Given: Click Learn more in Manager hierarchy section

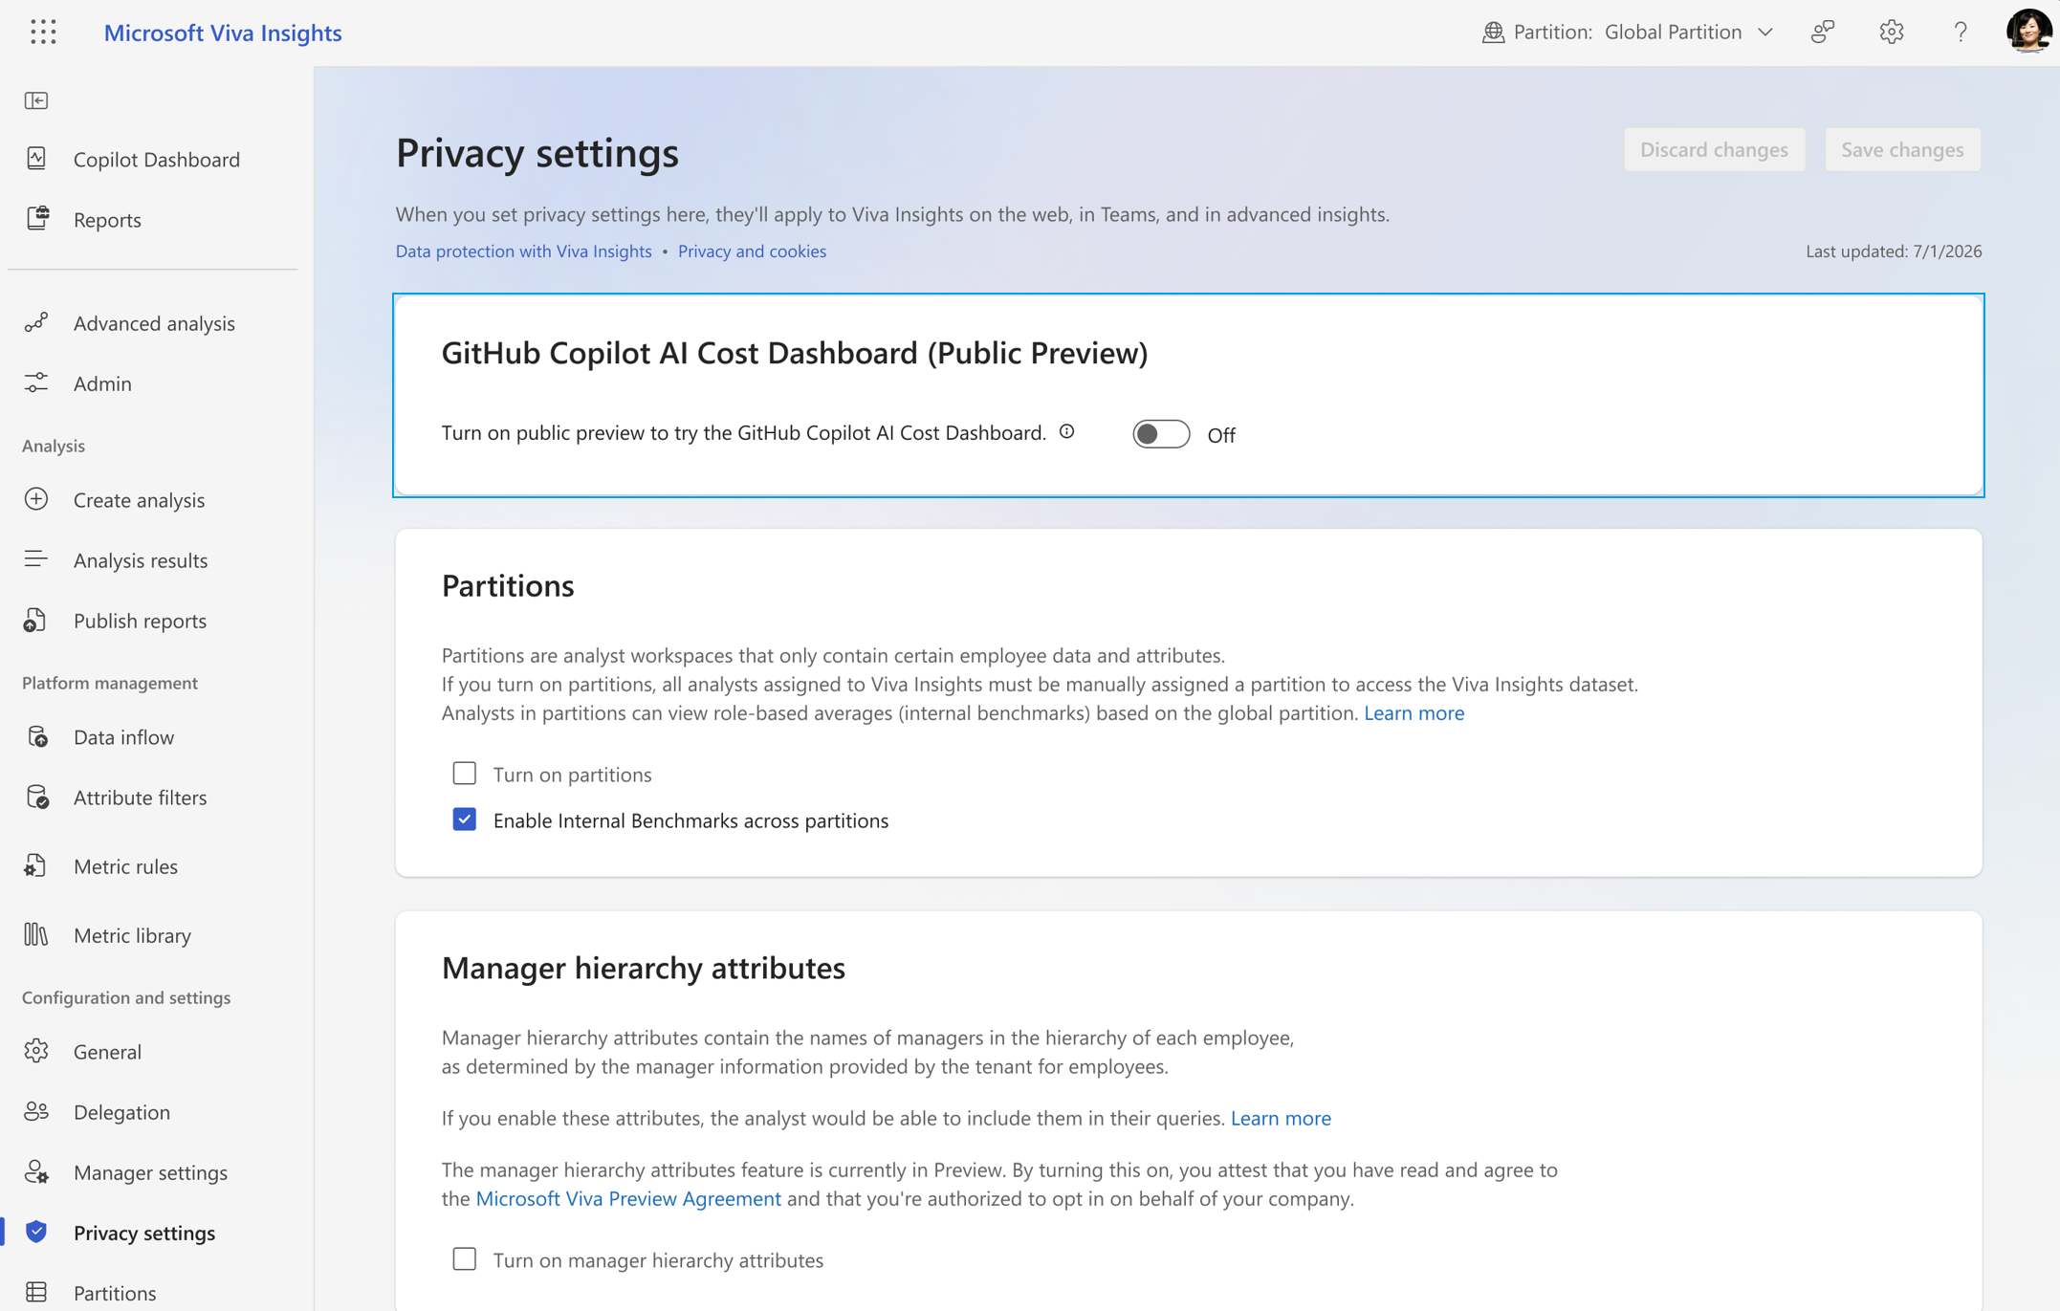Looking at the screenshot, I should pos(1281,1118).
